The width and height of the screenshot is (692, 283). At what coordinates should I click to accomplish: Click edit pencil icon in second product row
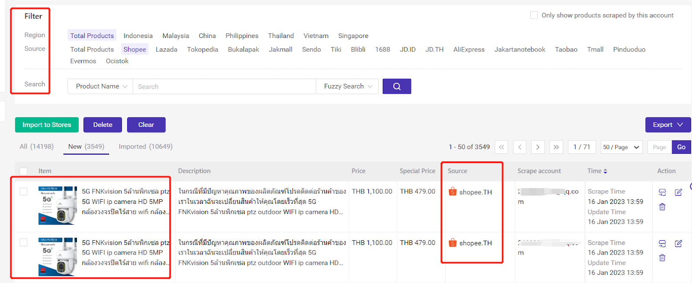[678, 244]
